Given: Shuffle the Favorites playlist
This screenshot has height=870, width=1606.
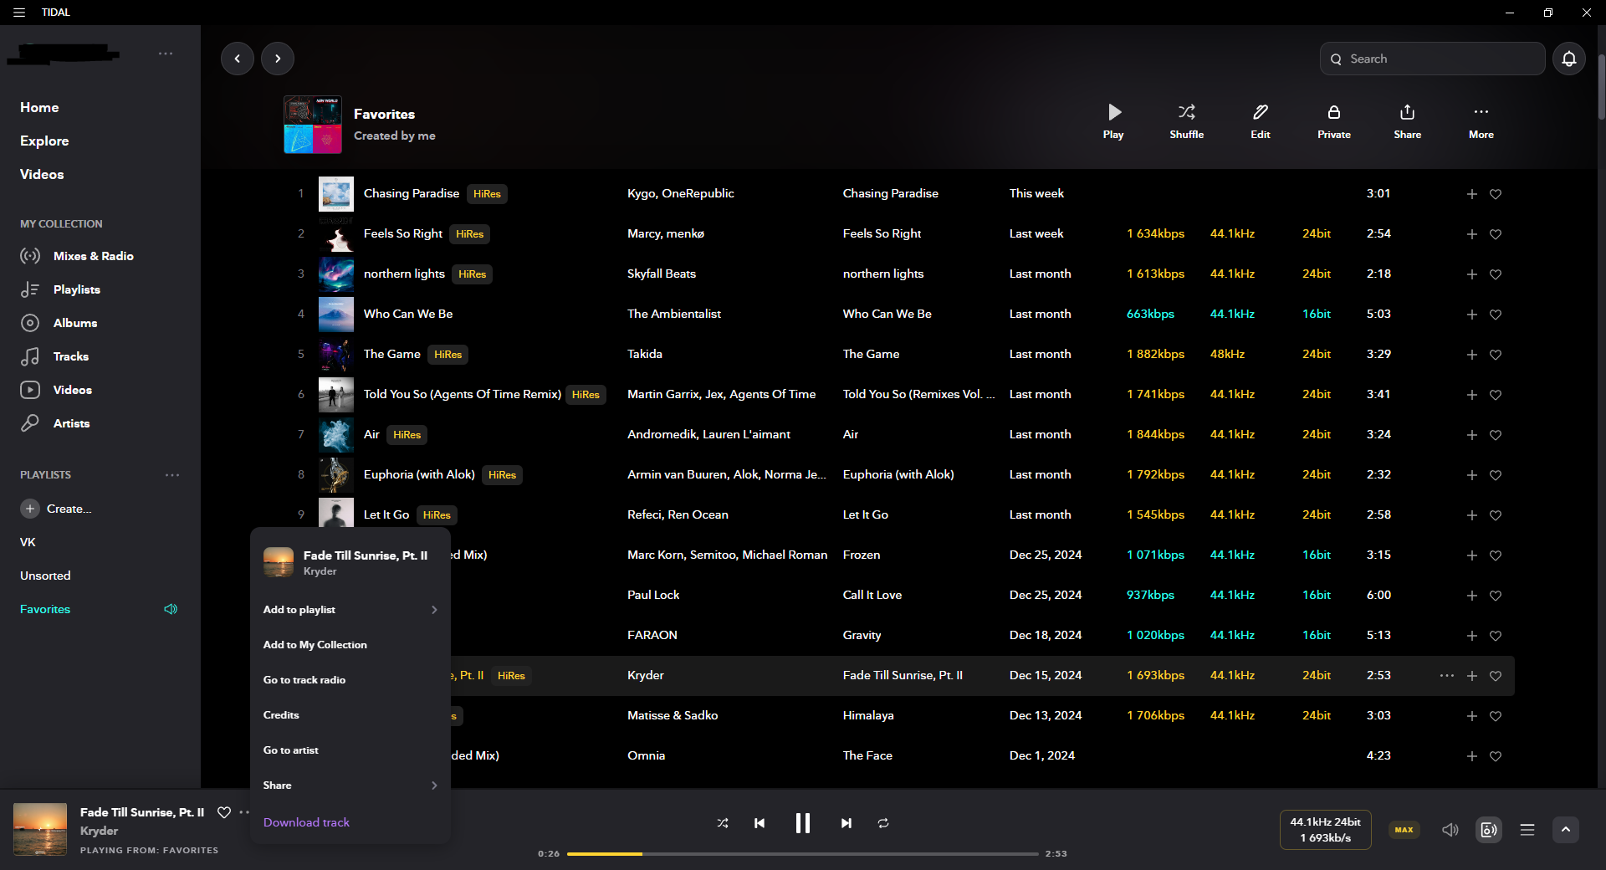Looking at the screenshot, I should [x=1186, y=121].
